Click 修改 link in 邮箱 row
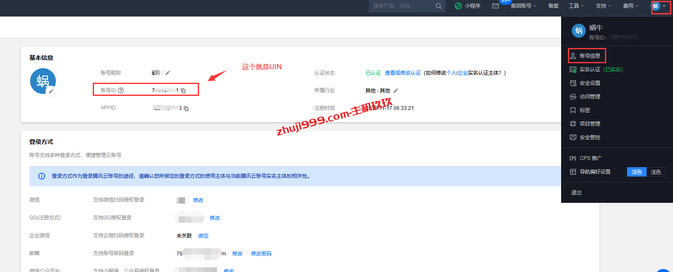This screenshot has width=673, height=272. (x=237, y=254)
